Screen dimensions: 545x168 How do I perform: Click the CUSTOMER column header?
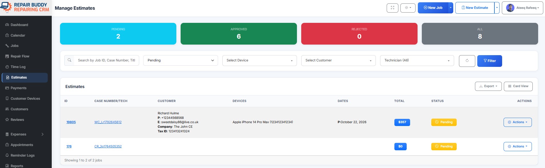pos(167,101)
